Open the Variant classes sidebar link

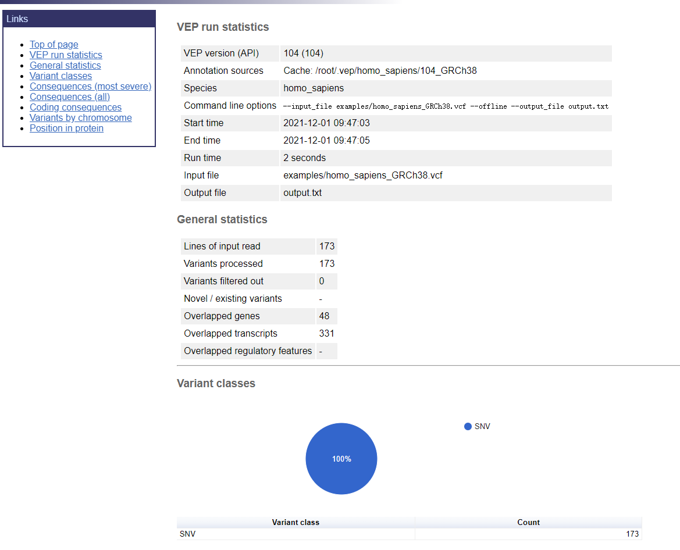(x=60, y=76)
